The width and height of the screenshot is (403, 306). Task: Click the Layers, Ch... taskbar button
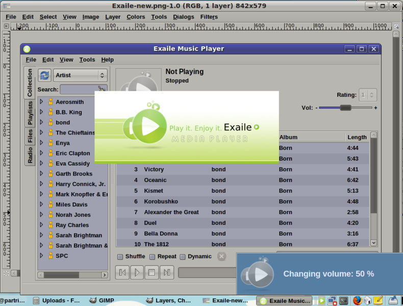click(168, 300)
